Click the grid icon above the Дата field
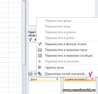 tap(30, 74)
